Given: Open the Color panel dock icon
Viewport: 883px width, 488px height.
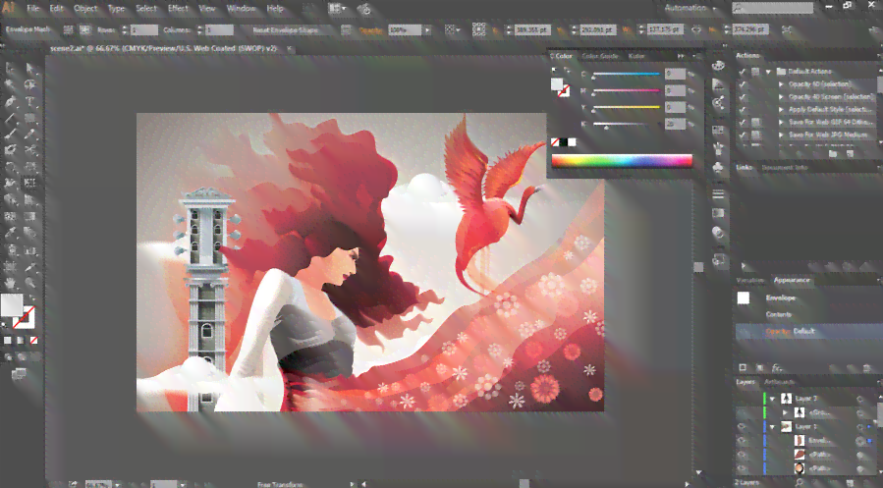Looking at the screenshot, I should (718, 66).
